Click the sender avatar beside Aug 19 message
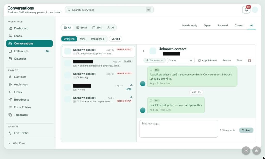265x159 pixels. point(143,84)
